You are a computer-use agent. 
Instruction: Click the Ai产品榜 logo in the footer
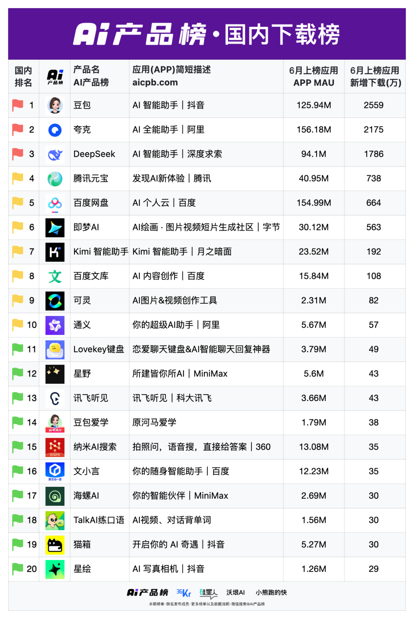click(x=148, y=593)
